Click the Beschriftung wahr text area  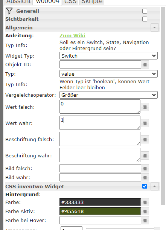tap(100, 155)
